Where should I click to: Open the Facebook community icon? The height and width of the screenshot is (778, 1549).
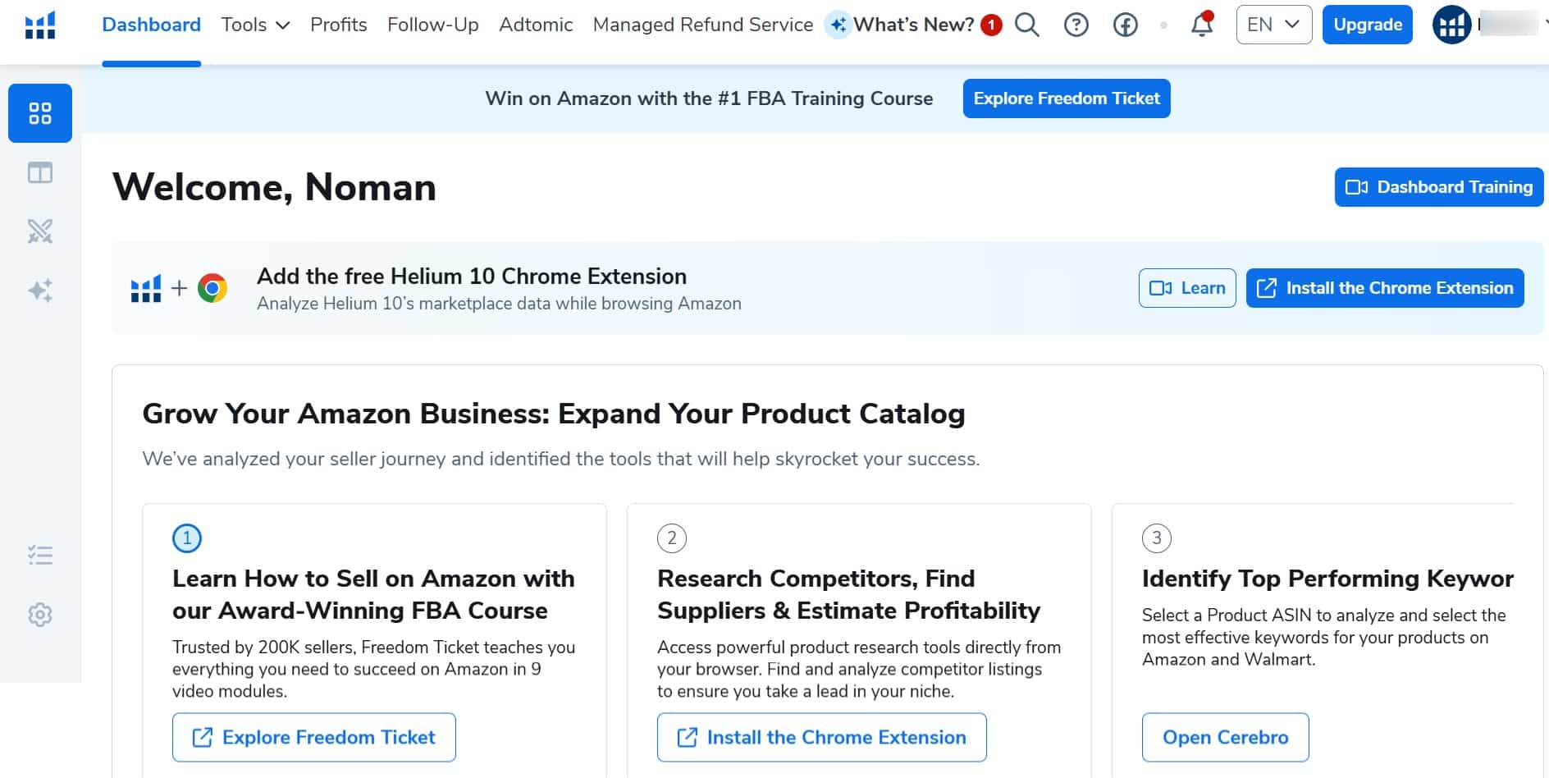point(1125,25)
